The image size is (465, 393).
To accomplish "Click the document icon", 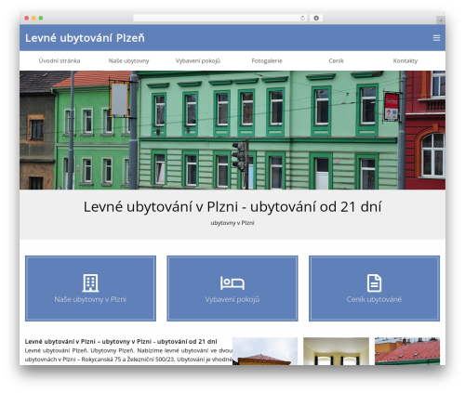I will (374, 282).
